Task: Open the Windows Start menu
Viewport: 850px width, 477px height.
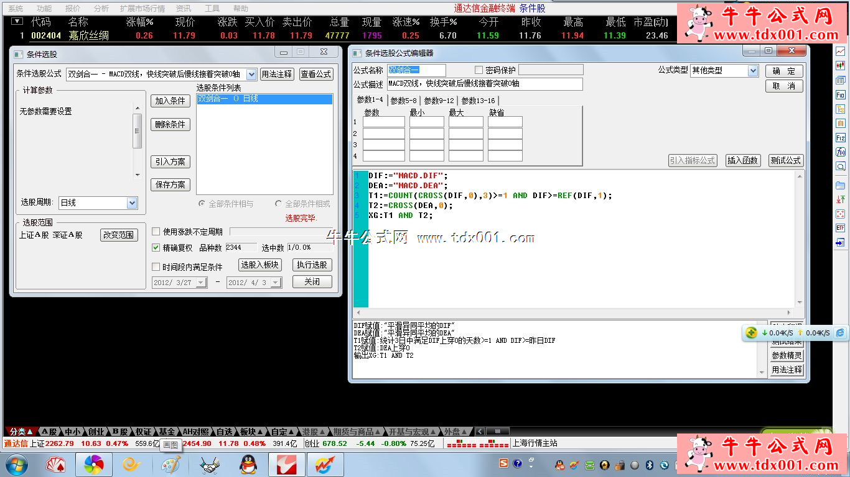Action: 16,465
